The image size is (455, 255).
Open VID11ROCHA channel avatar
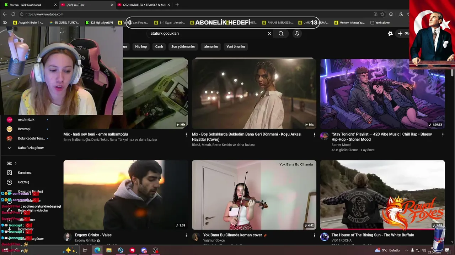pyautogui.click(x=324, y=237)
